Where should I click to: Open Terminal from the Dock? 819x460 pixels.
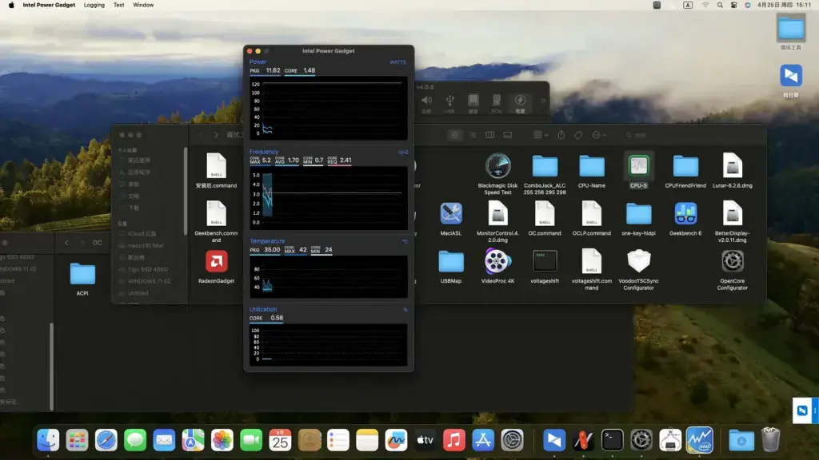pyautogui.click(x=612, y=440)
